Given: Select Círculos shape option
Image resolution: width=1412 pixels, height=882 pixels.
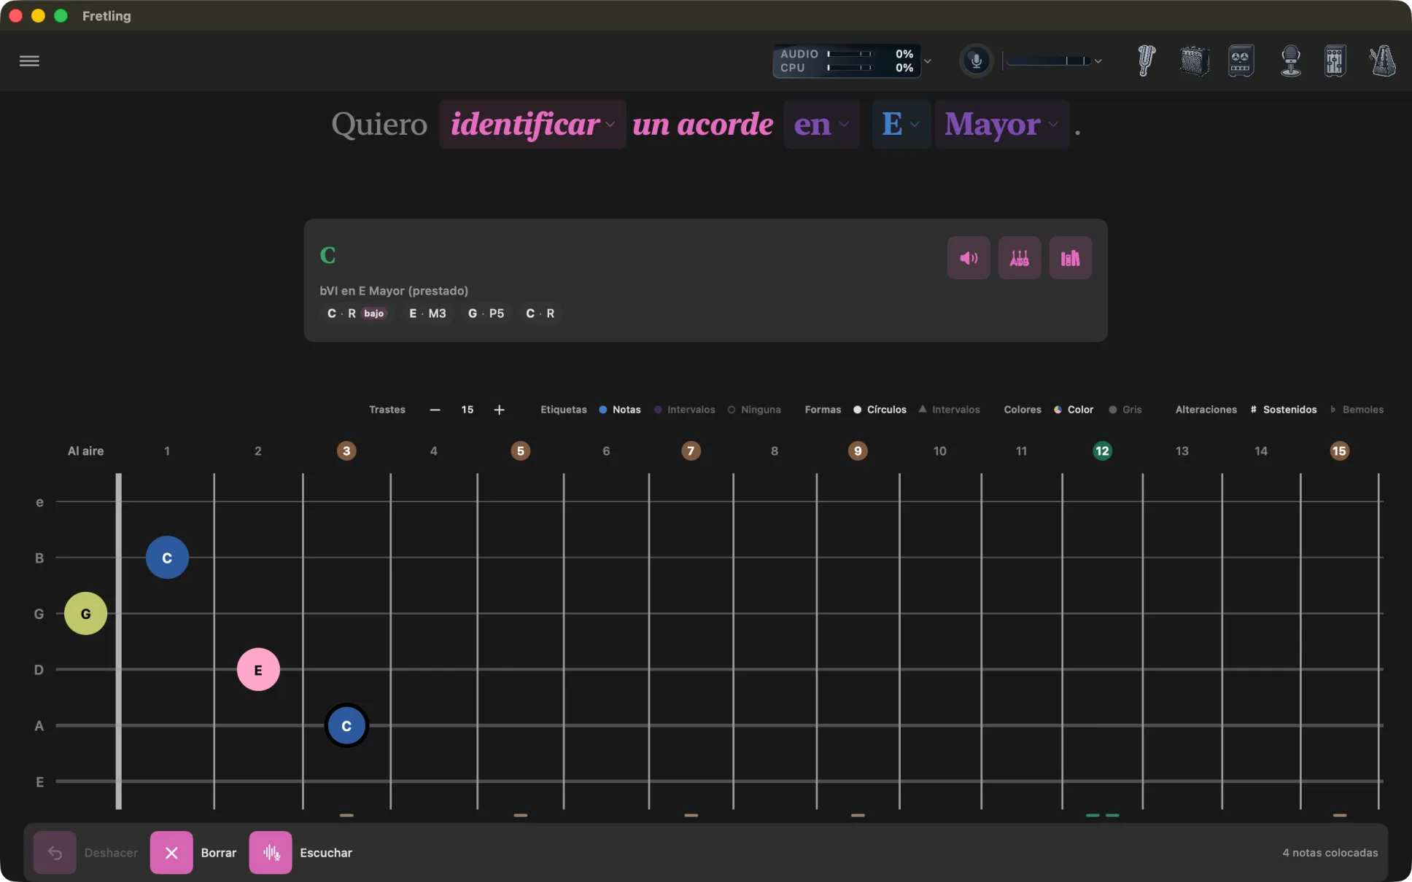Looking at the screenshot, I should click(x=880, y=410).
